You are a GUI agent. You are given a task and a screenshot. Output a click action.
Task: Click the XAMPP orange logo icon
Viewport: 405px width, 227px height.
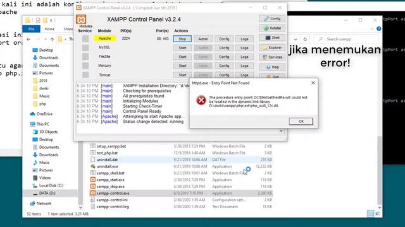(81, 20)
